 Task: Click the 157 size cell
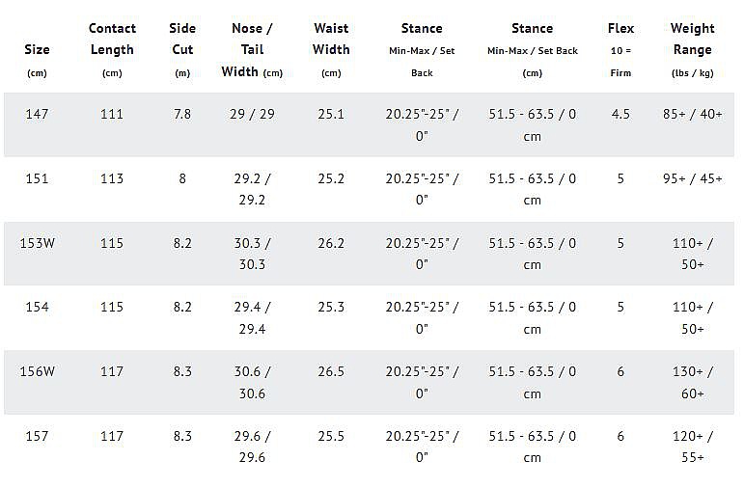click(x=37, y=436)
